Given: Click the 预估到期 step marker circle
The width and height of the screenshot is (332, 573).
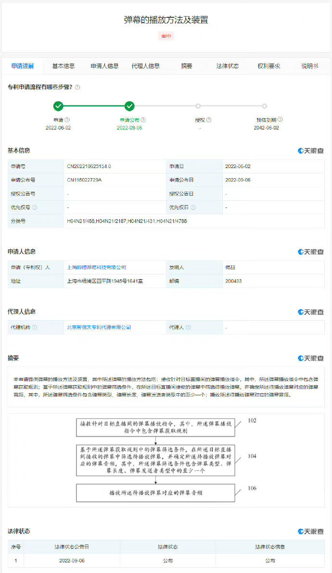Looking at the screenshot, I should click(x=265, y=106).
